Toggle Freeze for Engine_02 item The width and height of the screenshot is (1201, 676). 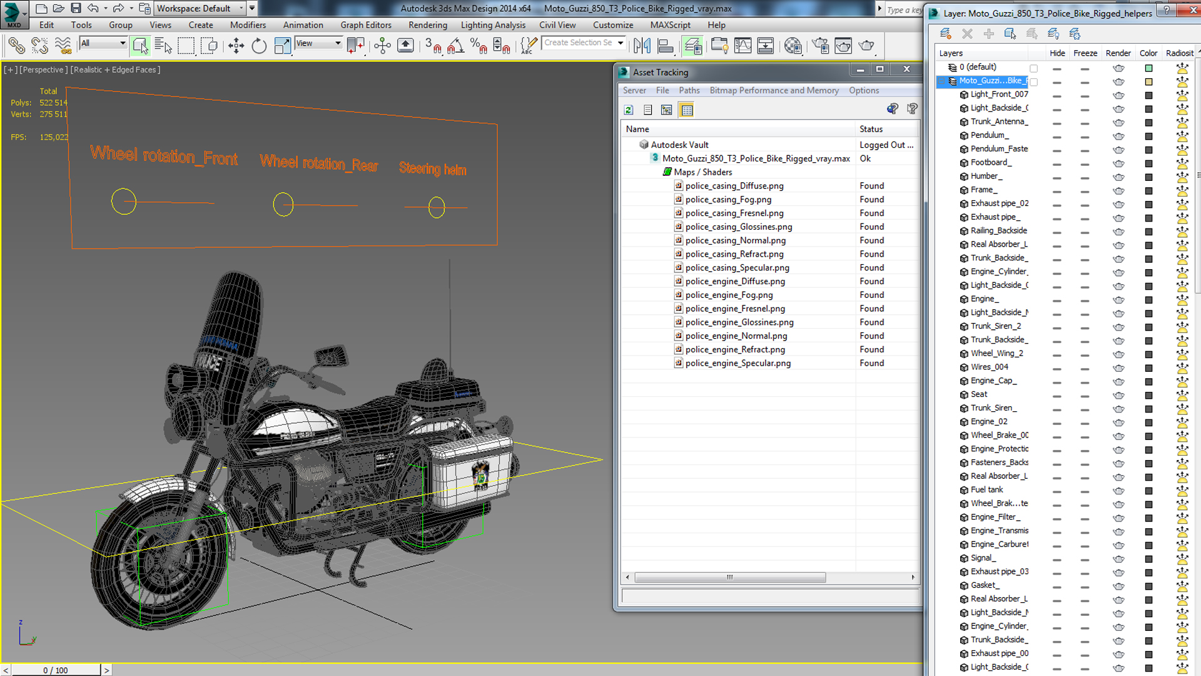coord(1085,423)
